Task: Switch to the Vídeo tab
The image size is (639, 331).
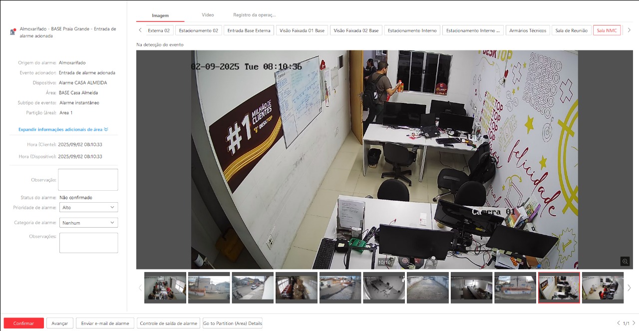Action: coord(208,15)
